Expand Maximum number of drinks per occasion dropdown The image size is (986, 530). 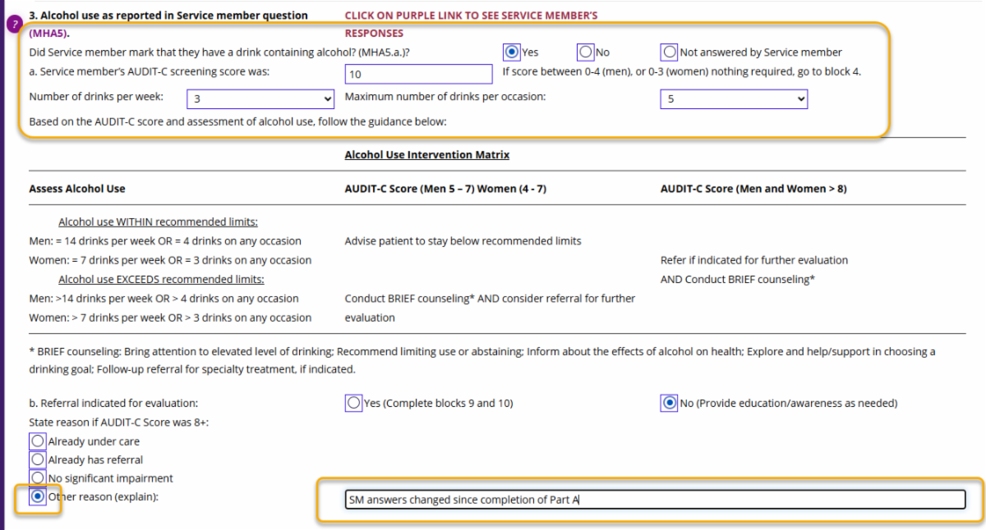[733, 98]
